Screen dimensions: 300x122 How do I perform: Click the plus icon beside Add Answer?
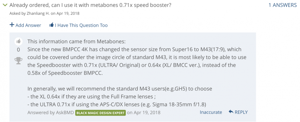[x=12, y=25]
